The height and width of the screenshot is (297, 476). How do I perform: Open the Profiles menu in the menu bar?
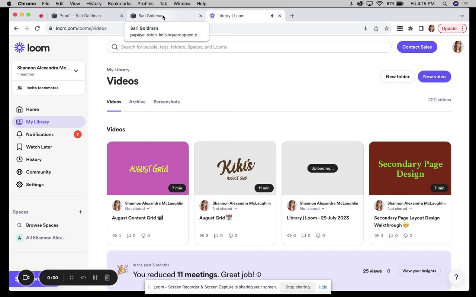[145, 4]
